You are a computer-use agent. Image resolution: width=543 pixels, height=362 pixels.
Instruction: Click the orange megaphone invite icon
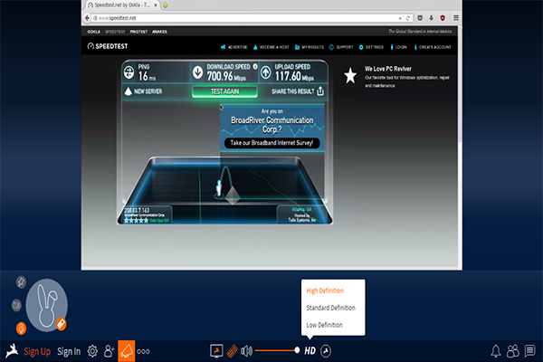pos(127,351)
